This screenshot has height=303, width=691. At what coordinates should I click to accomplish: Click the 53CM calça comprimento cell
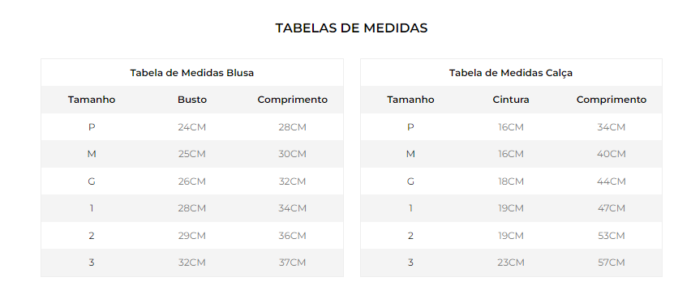coord(612,236)
